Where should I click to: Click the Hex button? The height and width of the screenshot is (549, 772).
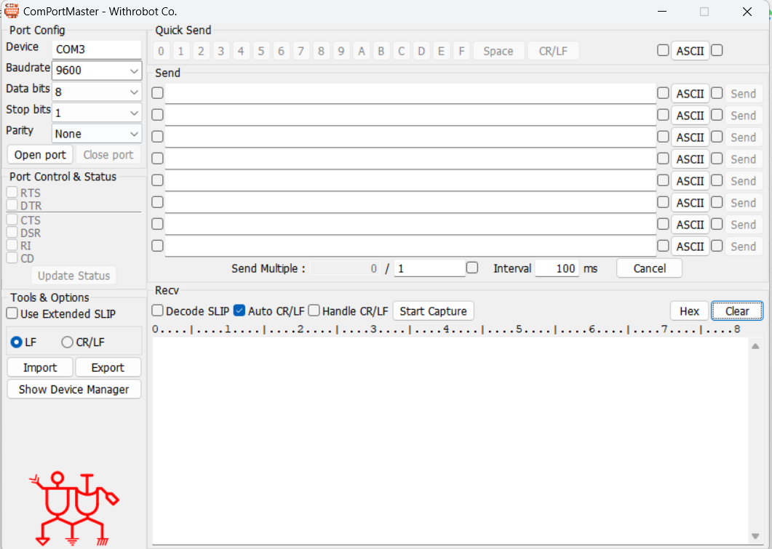[689, 311]
